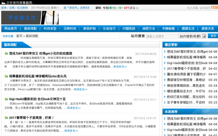218x136 pixels.
Task: Go to 时尚发型 section in navigation
Action: [x=50, y=29]
